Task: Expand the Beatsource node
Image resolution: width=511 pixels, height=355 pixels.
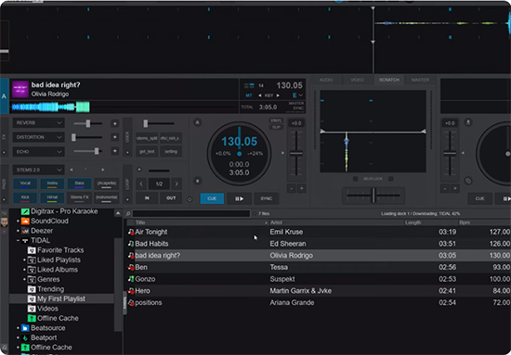Action: point(18,328)
